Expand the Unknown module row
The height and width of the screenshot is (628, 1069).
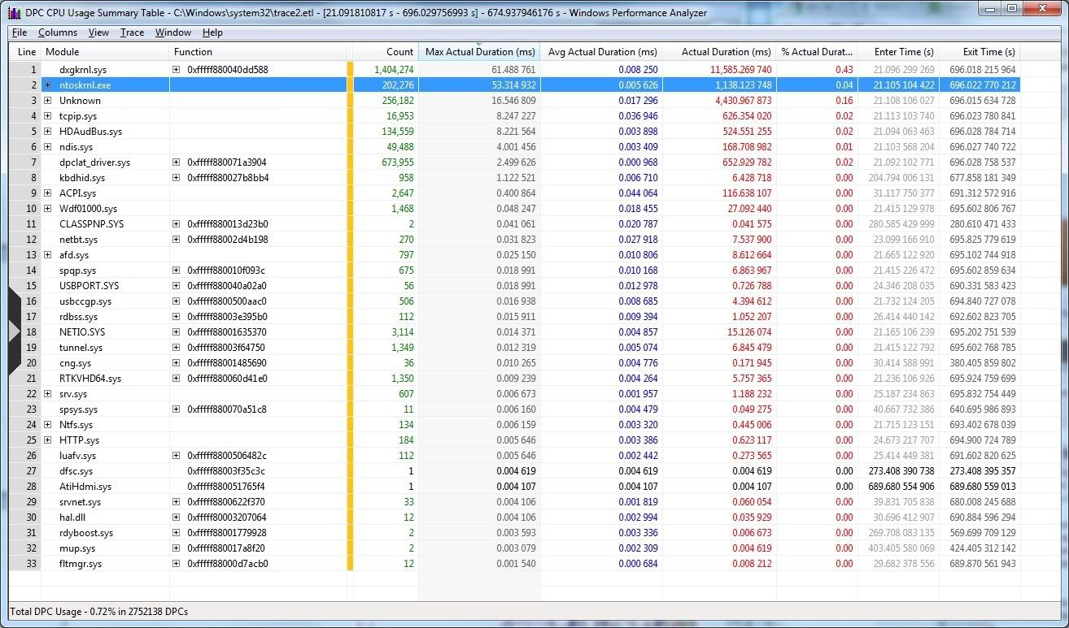pyautogui.click(x=48, y=101)
